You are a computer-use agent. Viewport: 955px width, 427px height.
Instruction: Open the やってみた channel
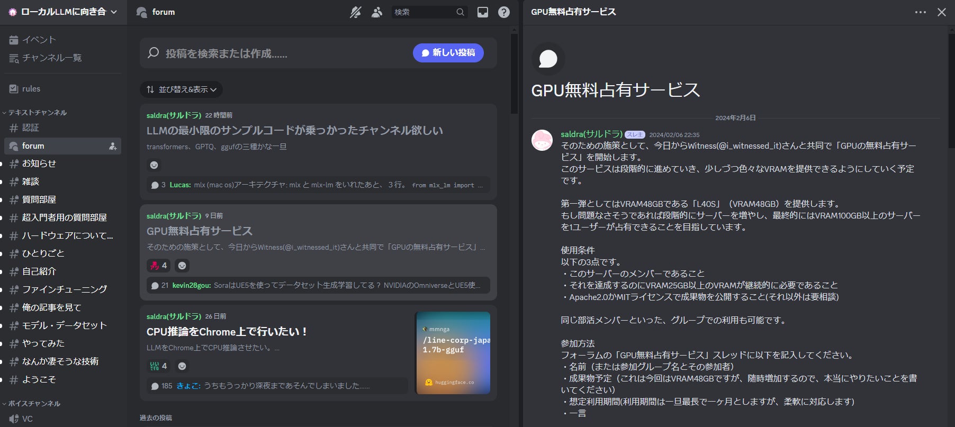point(62,344)
